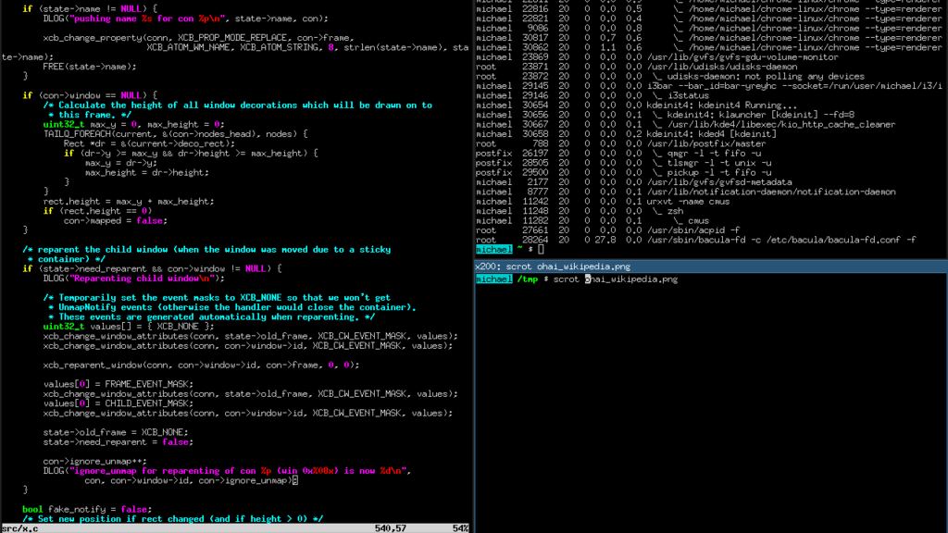
Task: Click the 54% scroll indicator in vim
Action: point(460,528)
